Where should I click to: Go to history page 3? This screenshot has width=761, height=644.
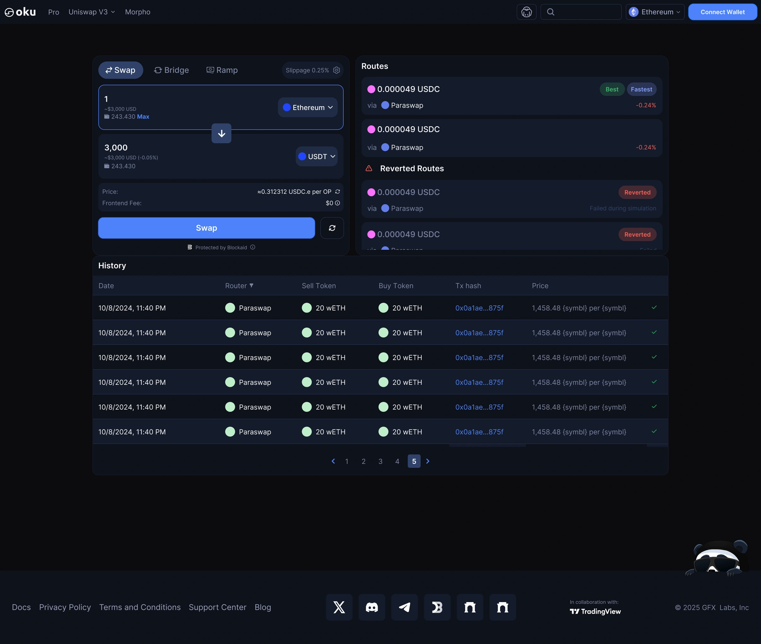click(x=380, y=461)
